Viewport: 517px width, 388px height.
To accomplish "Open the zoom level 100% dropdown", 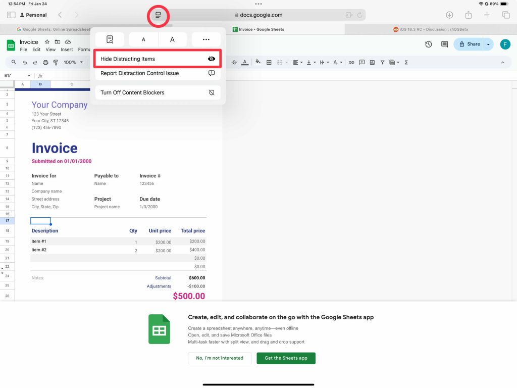I will 72,62.
